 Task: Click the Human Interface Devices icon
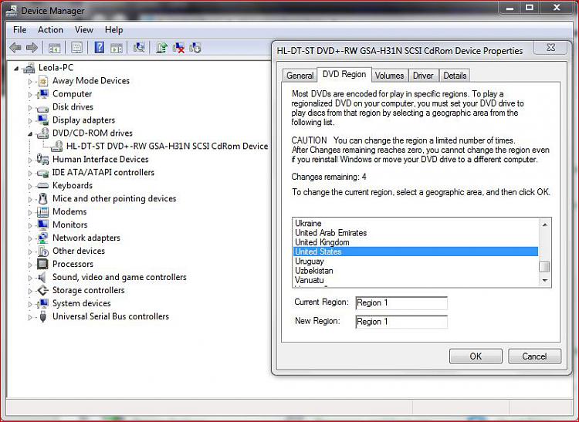[x=42, y=160]
